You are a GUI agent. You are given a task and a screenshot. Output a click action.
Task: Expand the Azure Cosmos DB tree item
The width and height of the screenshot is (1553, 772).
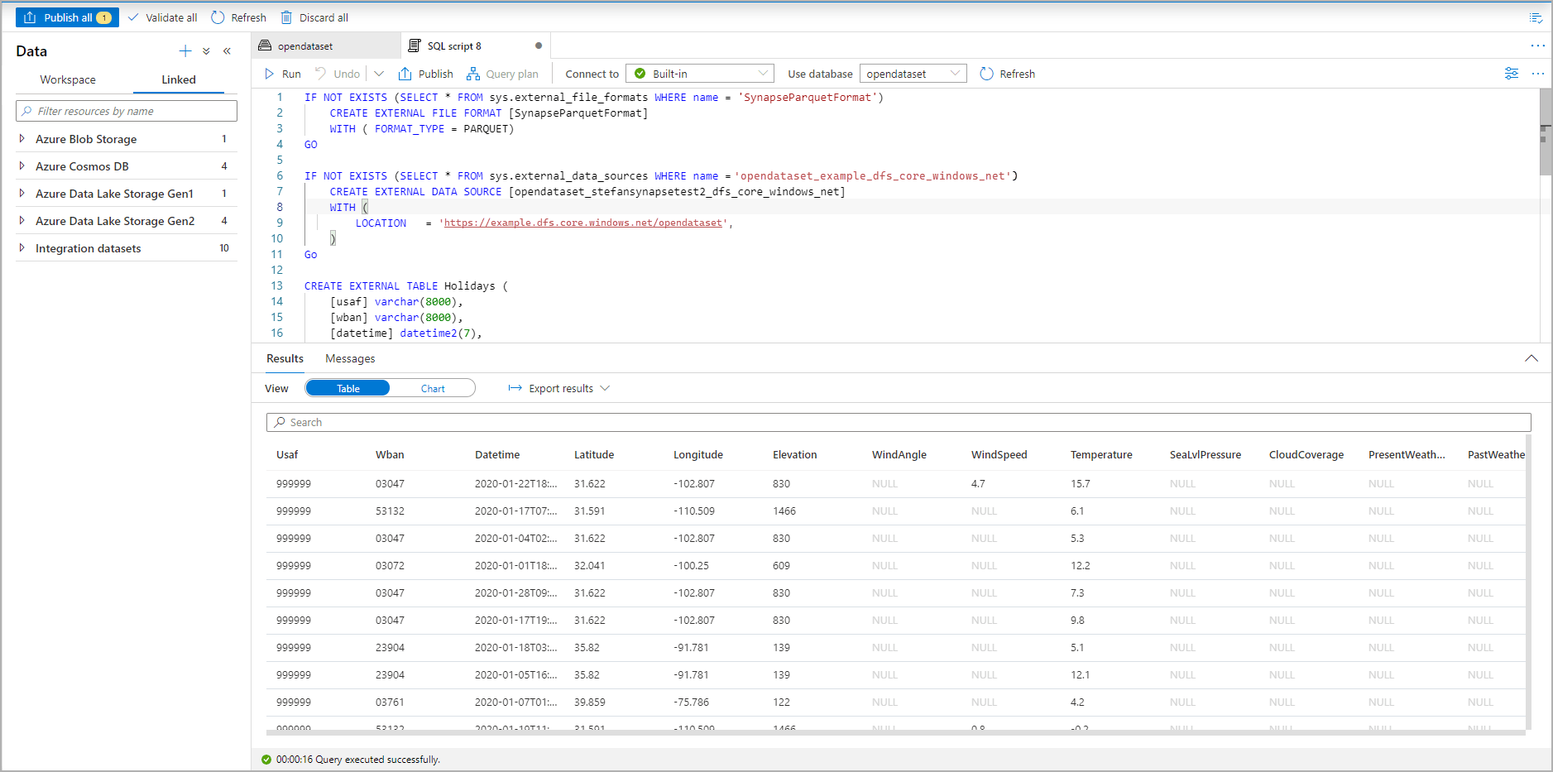22,165
